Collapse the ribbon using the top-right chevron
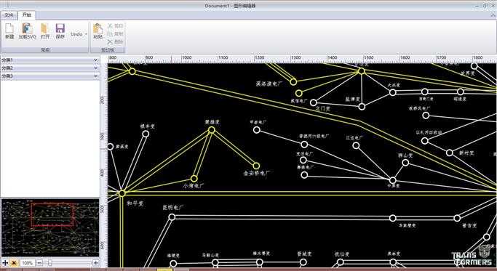This screenshot has width=497, height=271. coord(493,15)
